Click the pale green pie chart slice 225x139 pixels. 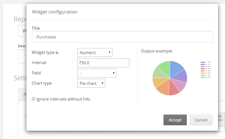pyautogui.click(x=157, y=73)
